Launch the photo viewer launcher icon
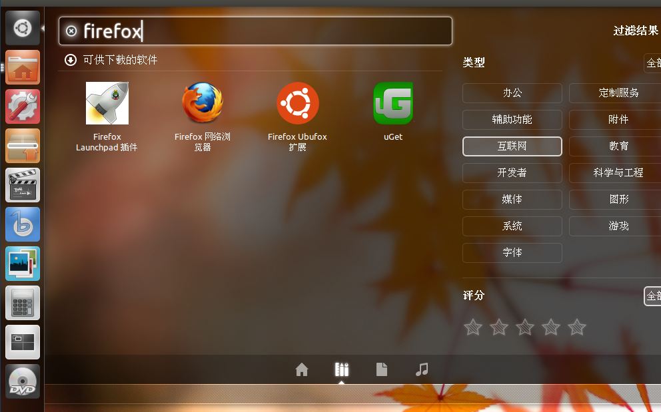 coord(23,264)
